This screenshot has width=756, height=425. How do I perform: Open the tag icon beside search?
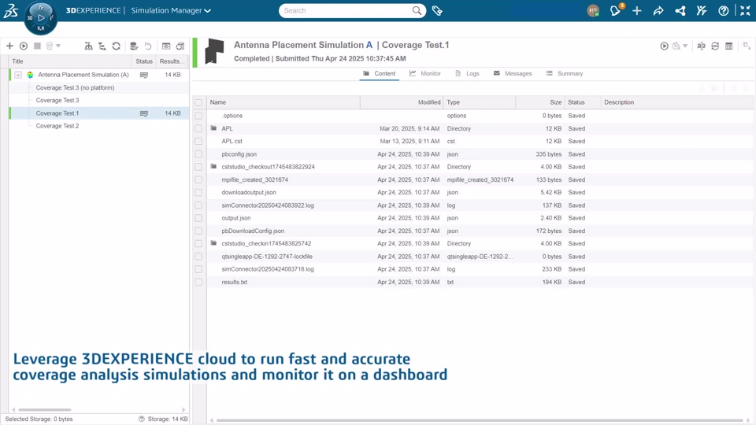click(437, 10)
